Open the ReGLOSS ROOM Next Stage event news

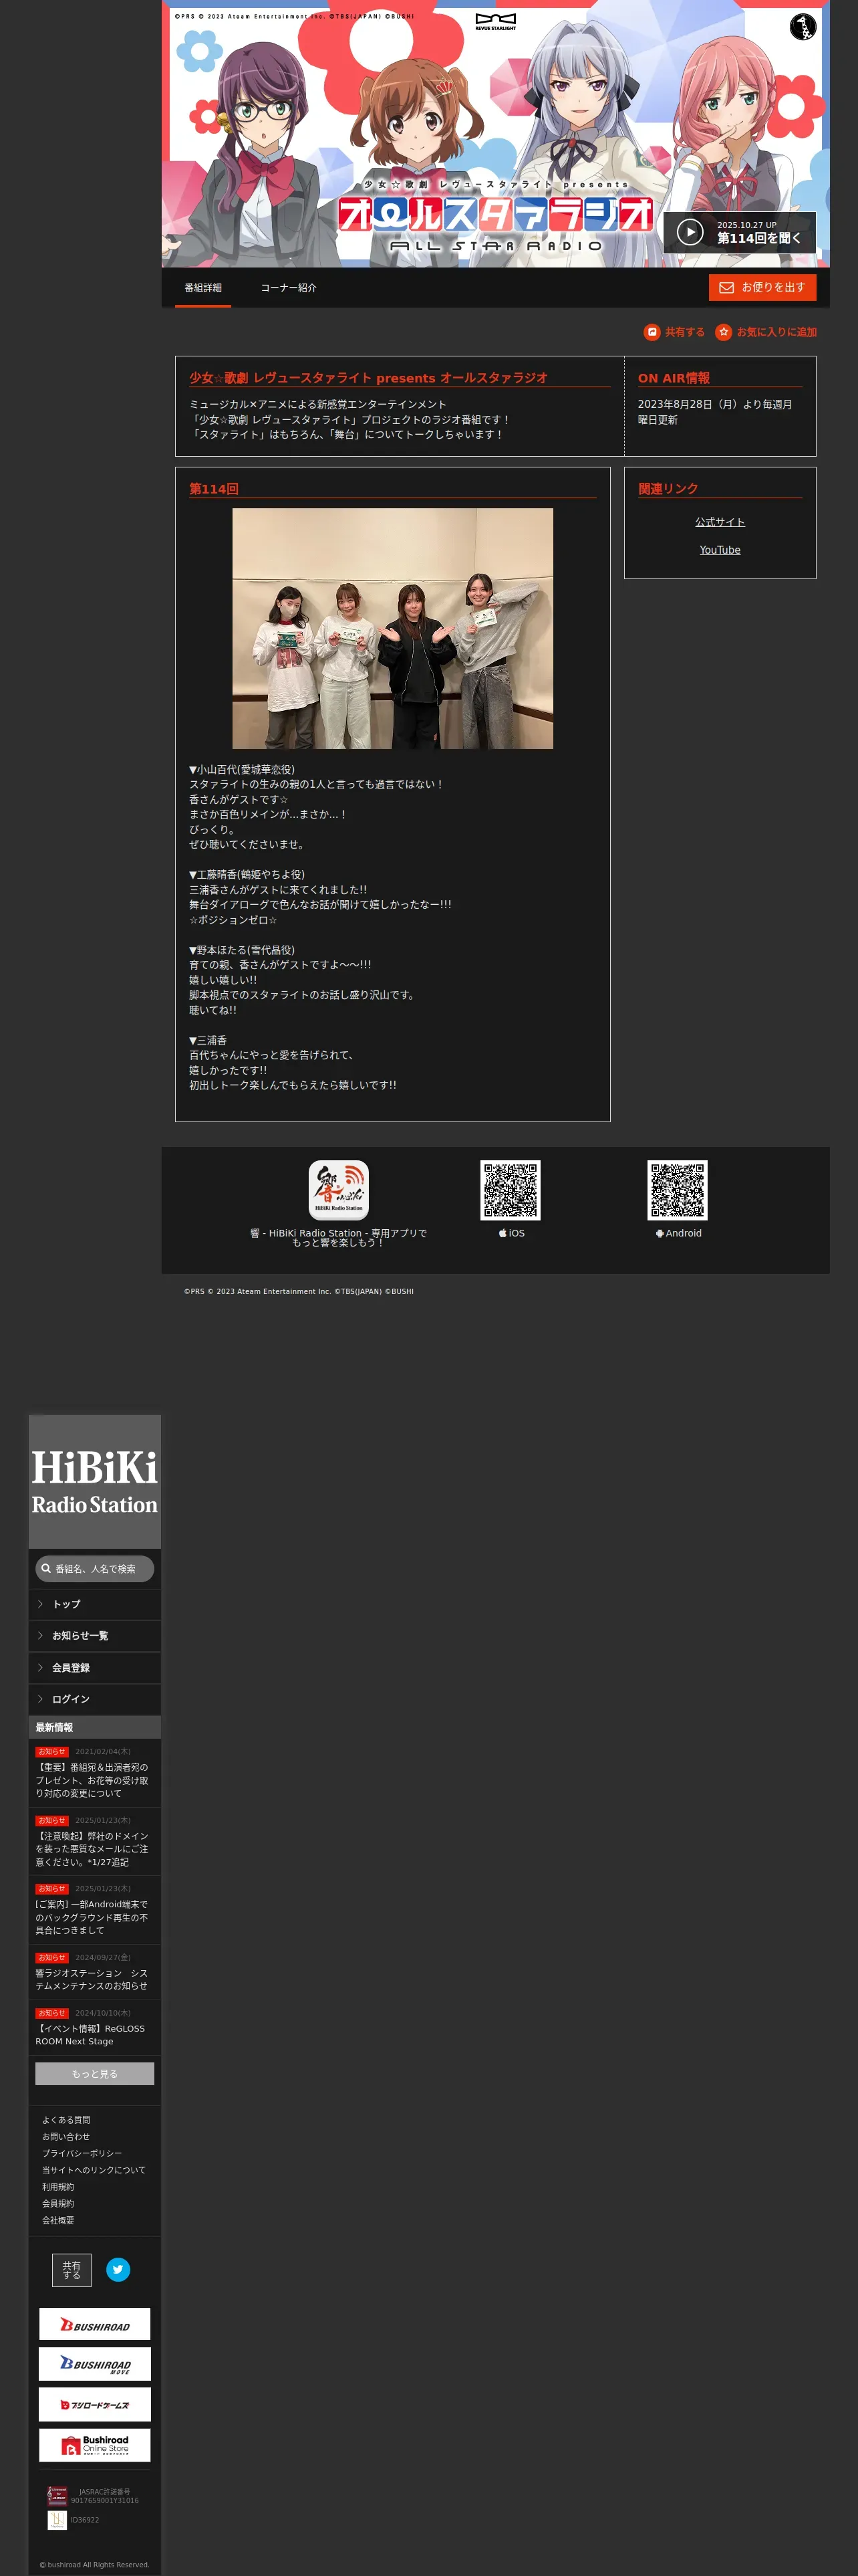coord(91,2035)
